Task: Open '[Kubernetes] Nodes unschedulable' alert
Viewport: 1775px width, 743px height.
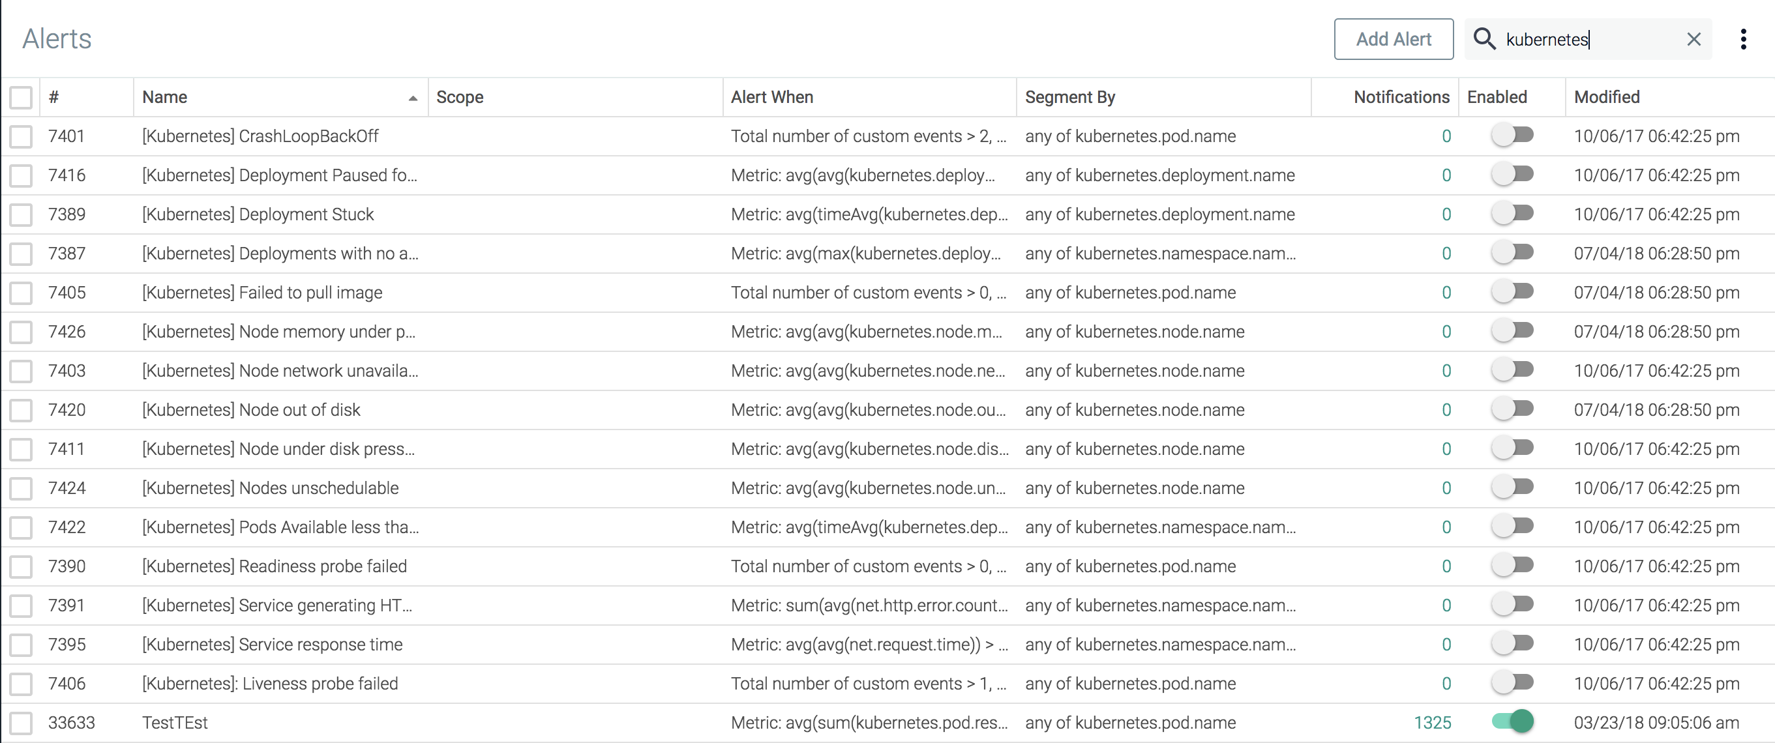Action: coord(270,488)
